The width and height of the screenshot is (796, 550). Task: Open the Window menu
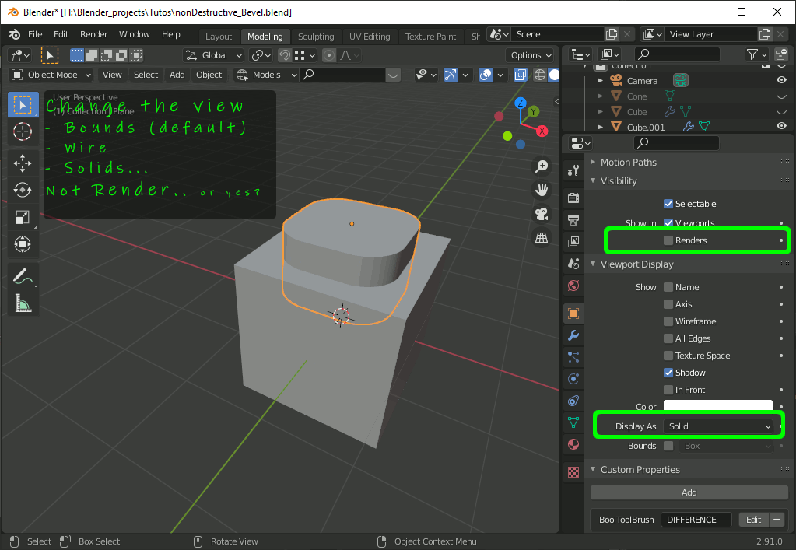click(134, 34)
